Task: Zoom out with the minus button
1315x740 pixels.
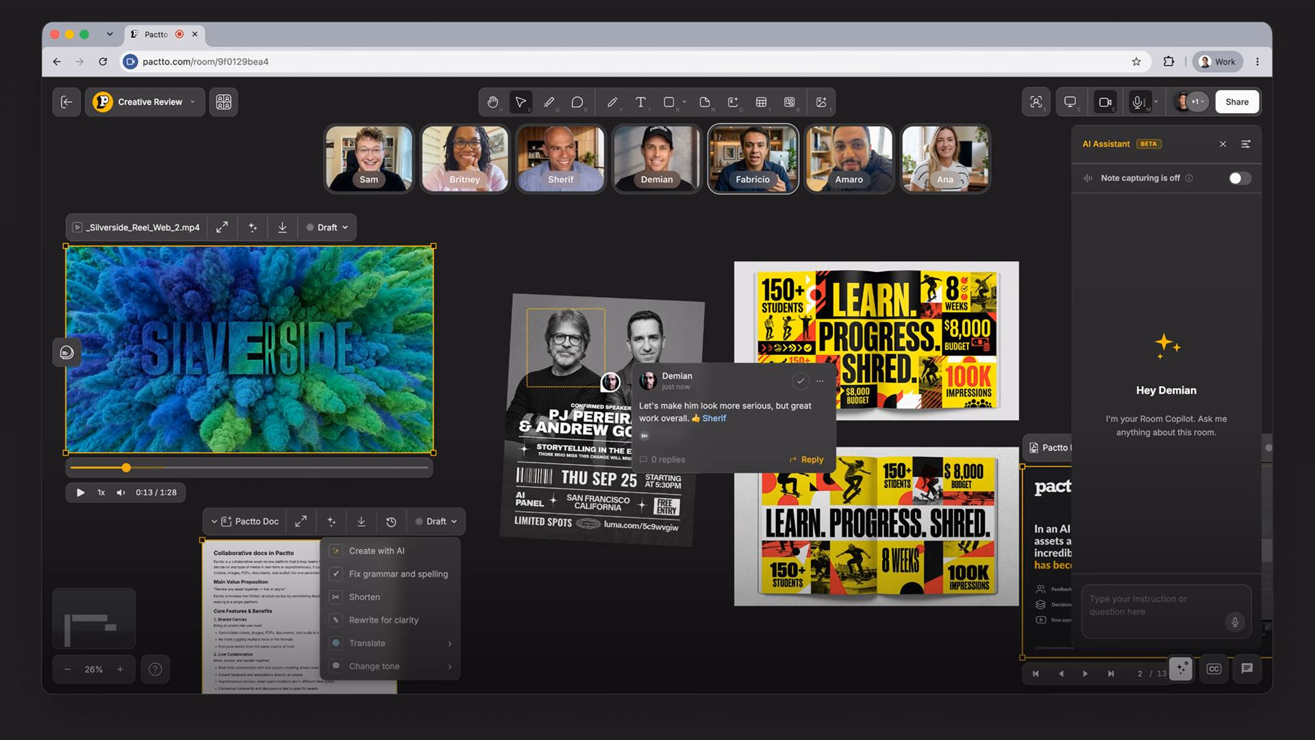Action: pyautogui.click(x=67, y=669)
